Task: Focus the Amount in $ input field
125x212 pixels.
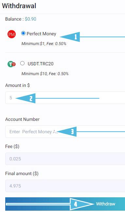Action: (65, 98)
